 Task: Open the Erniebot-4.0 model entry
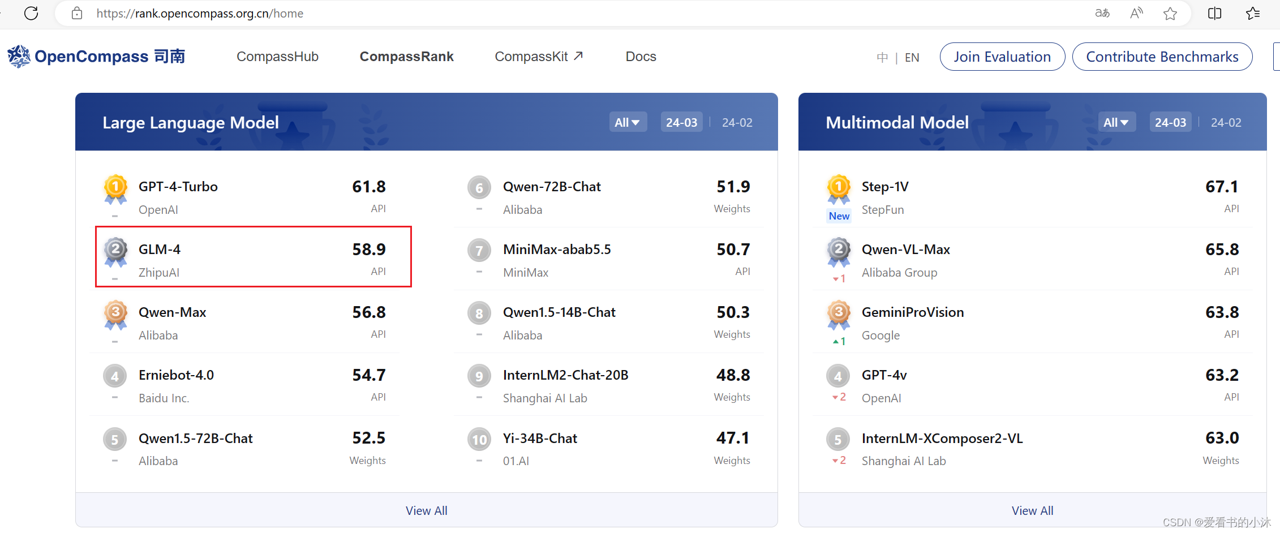244,385
